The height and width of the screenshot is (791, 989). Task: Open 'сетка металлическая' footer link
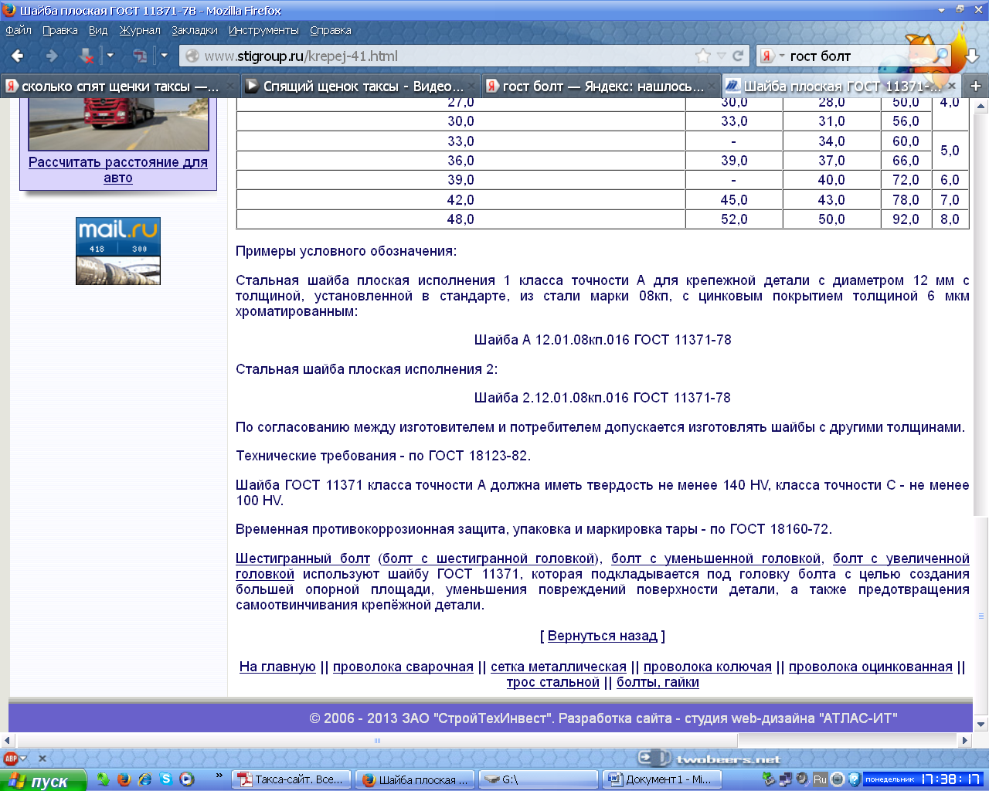(559, 667)
